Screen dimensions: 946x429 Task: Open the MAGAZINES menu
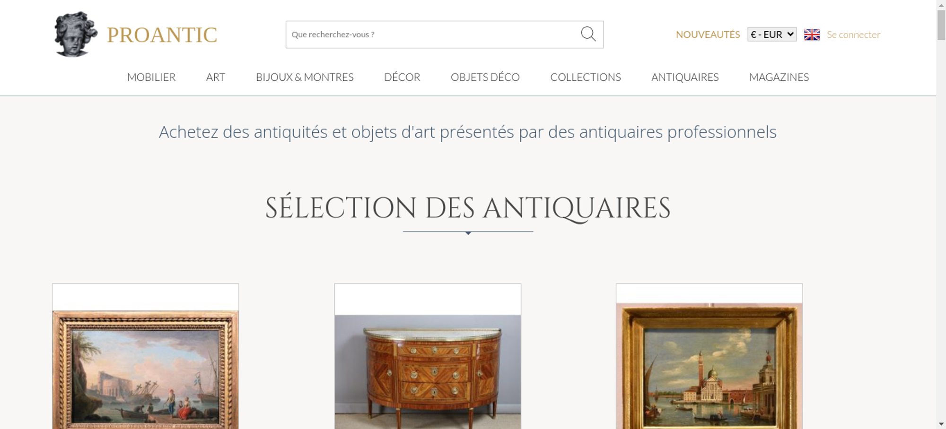[x=779, y=77]
